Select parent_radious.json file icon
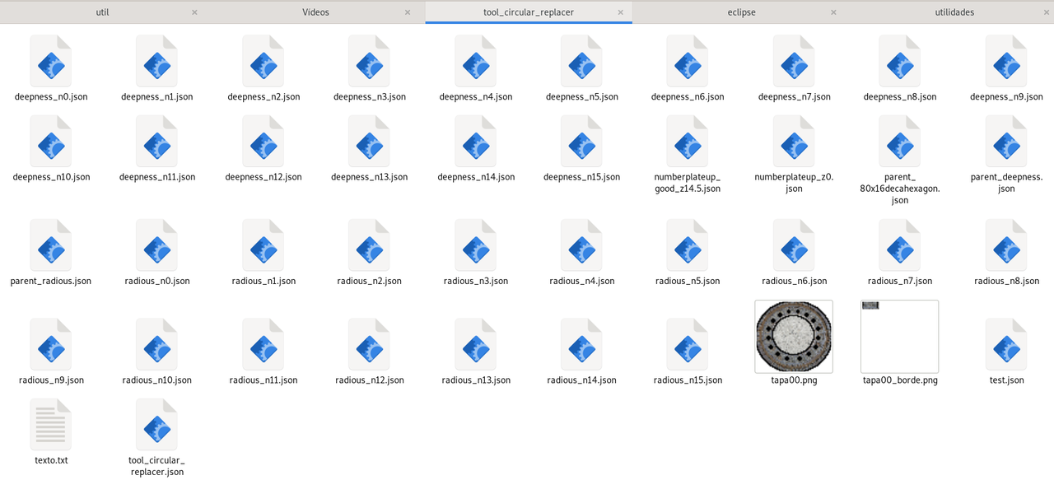The width and height of the screenshot is (1054, 494). (x=51, y=245)
